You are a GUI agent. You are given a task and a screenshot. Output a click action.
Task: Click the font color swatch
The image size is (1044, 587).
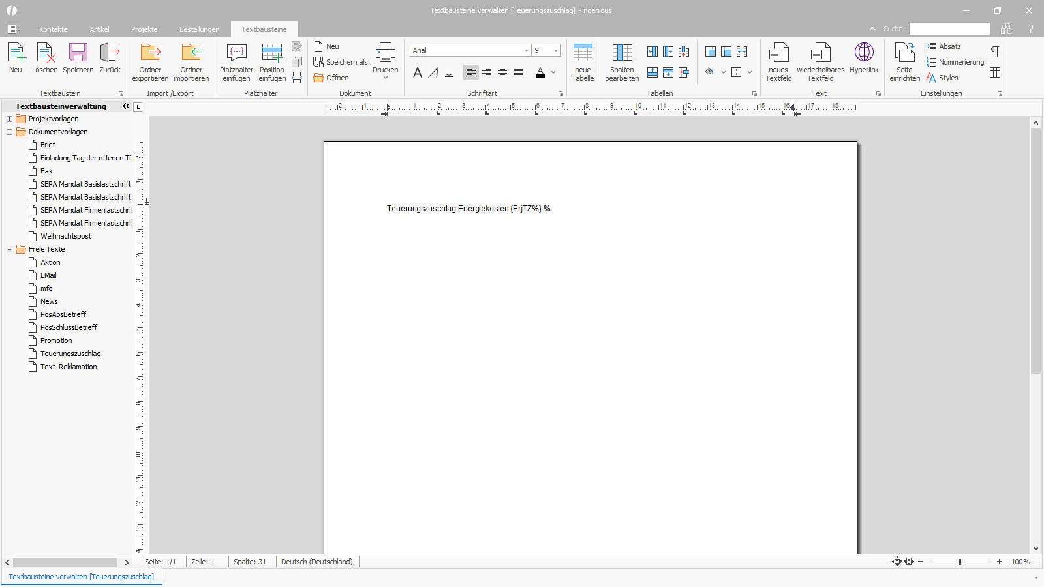pos(540,72)
